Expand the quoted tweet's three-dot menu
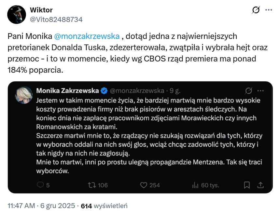The image size is (280, 213). point(261,90)
